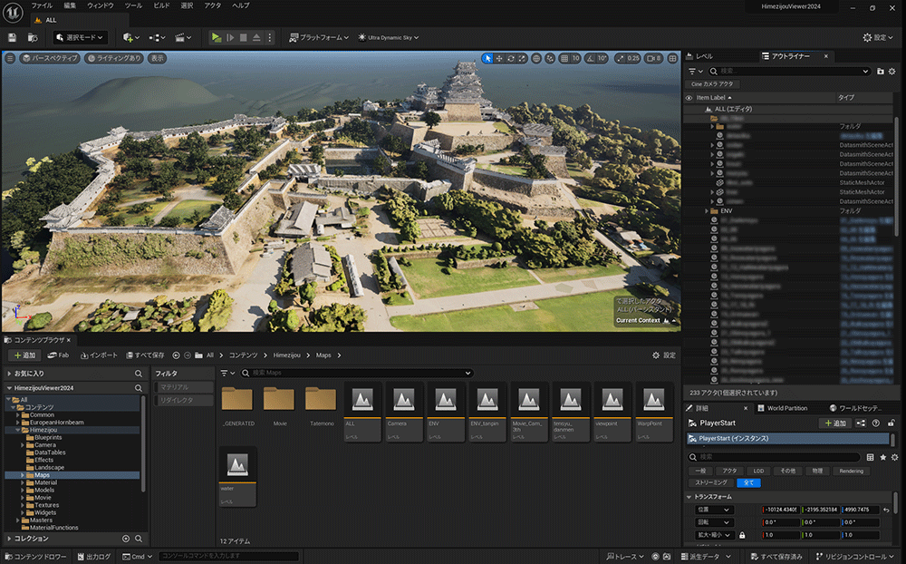The image size is (906, 564).
Task: Open the プラットフォーム dropdown
Action: tap(320, 37)
